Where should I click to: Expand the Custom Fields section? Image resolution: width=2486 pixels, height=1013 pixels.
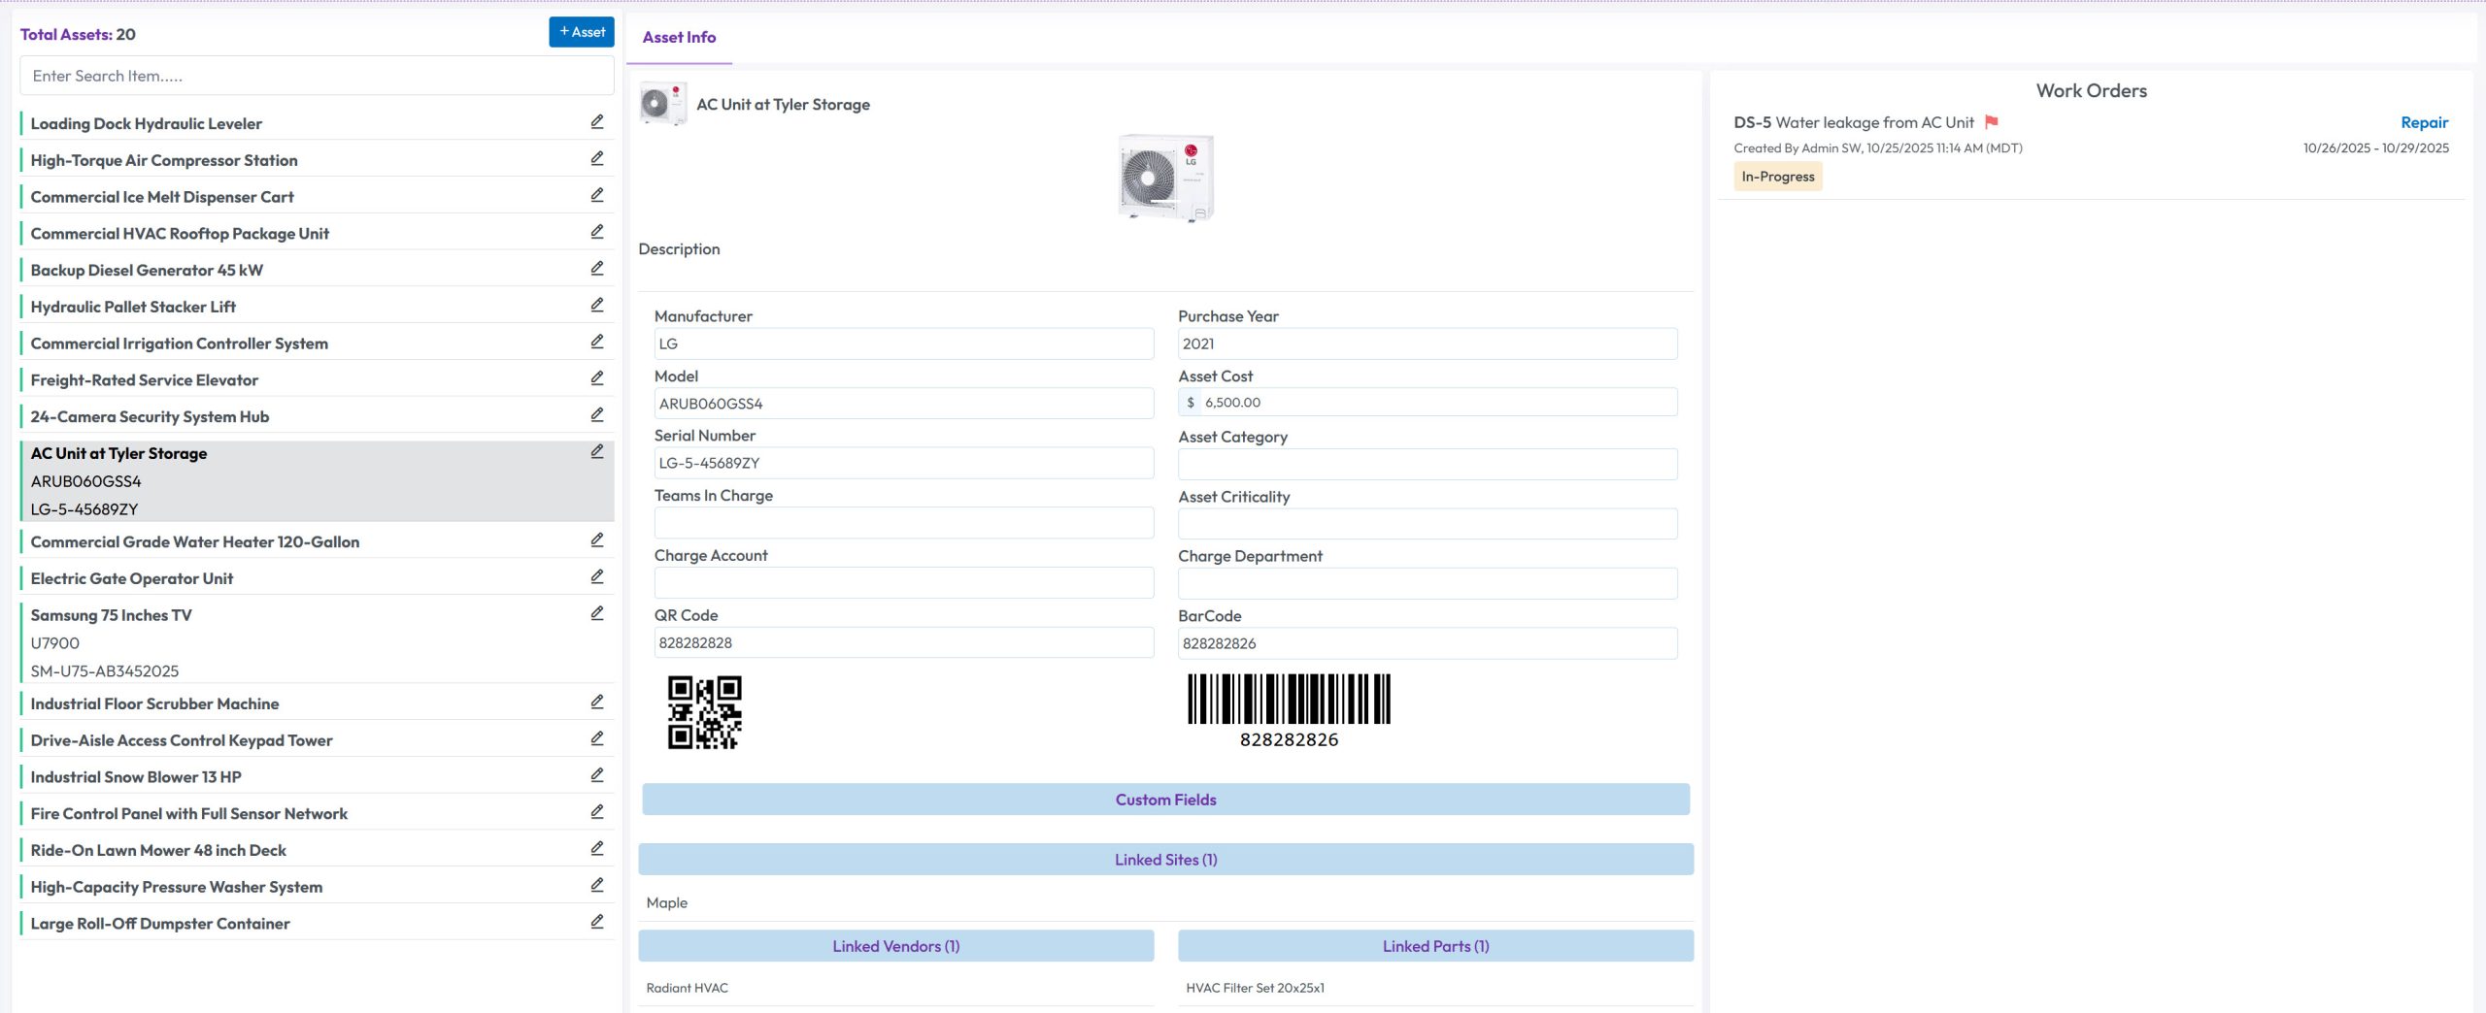coord(1164,800)
